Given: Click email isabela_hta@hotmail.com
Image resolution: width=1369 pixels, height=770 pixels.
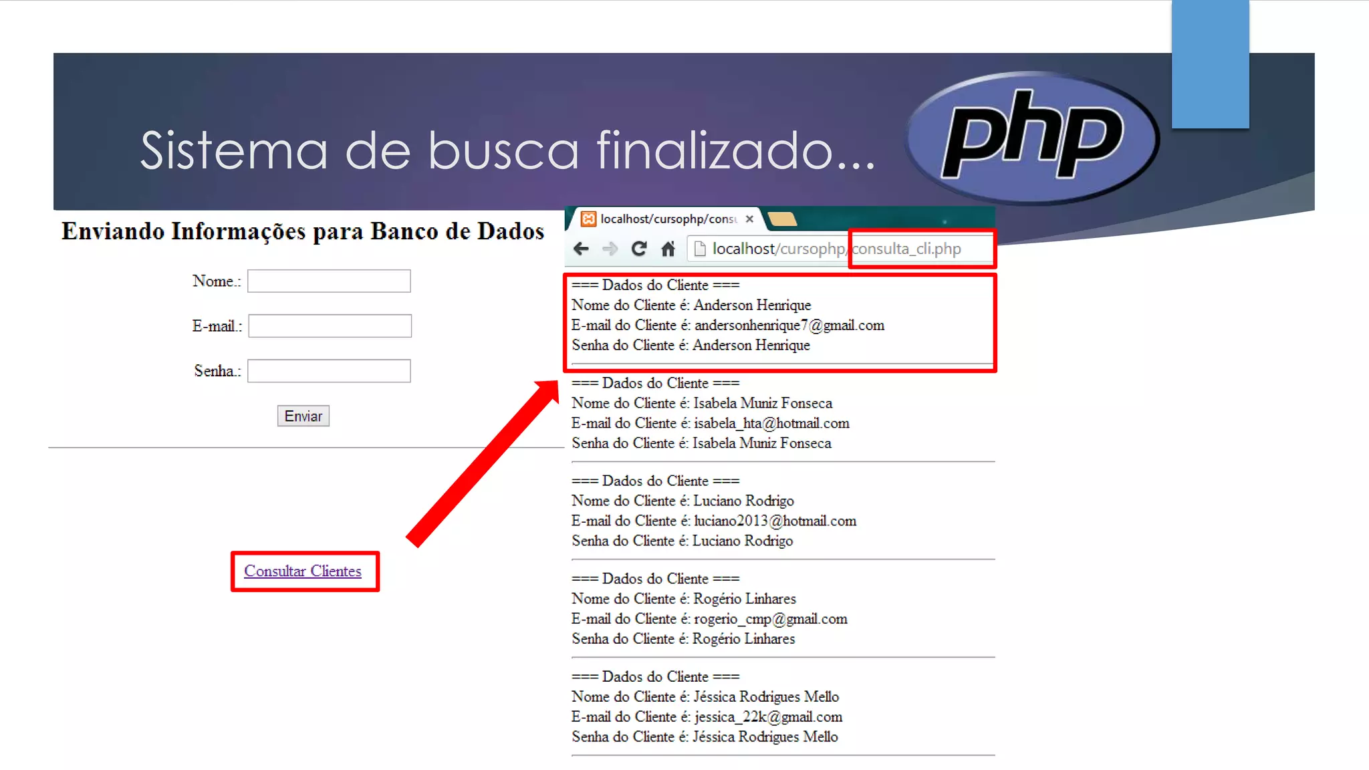Looking at the screenshot, I should tap(771, 423).
